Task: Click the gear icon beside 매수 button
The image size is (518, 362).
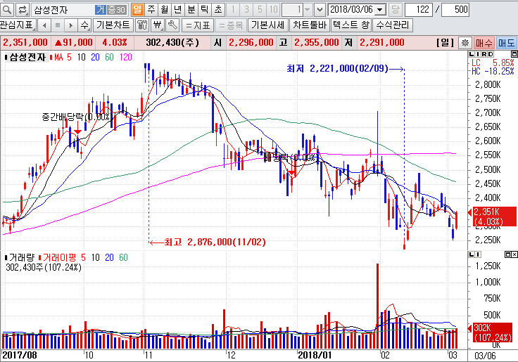Action: (x=465, y=42)
